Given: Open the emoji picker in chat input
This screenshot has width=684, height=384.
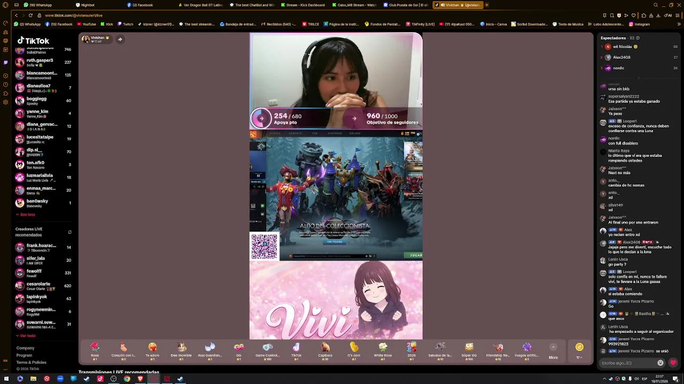Looking at the screenshot, I should pyautogui.click(x=660, y=363).
